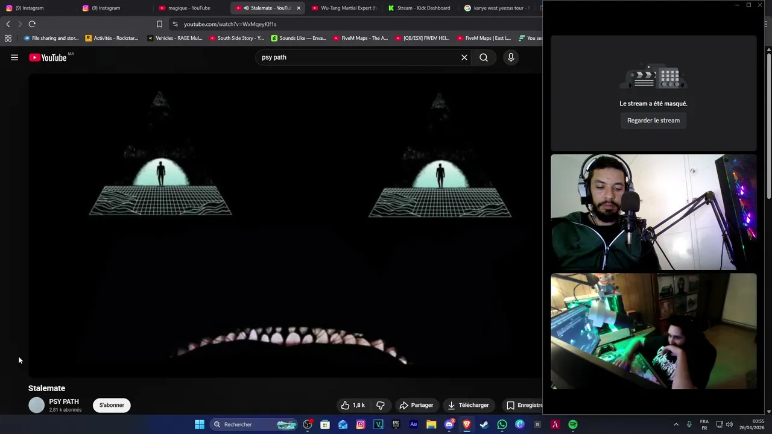Reload the YouTube page
This screenshot has height=434, width=772.
[x=32, y=24]
